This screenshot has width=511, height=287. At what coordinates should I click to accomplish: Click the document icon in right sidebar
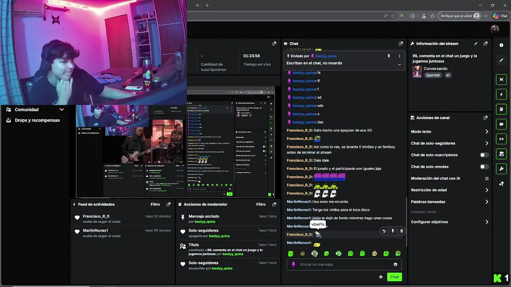tap(501, 109)
